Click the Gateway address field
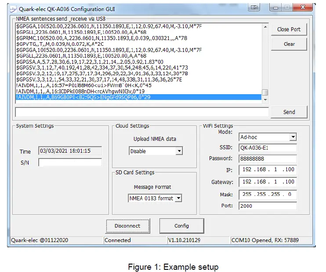Screen dimensions: 326x272 click(268, 182)
